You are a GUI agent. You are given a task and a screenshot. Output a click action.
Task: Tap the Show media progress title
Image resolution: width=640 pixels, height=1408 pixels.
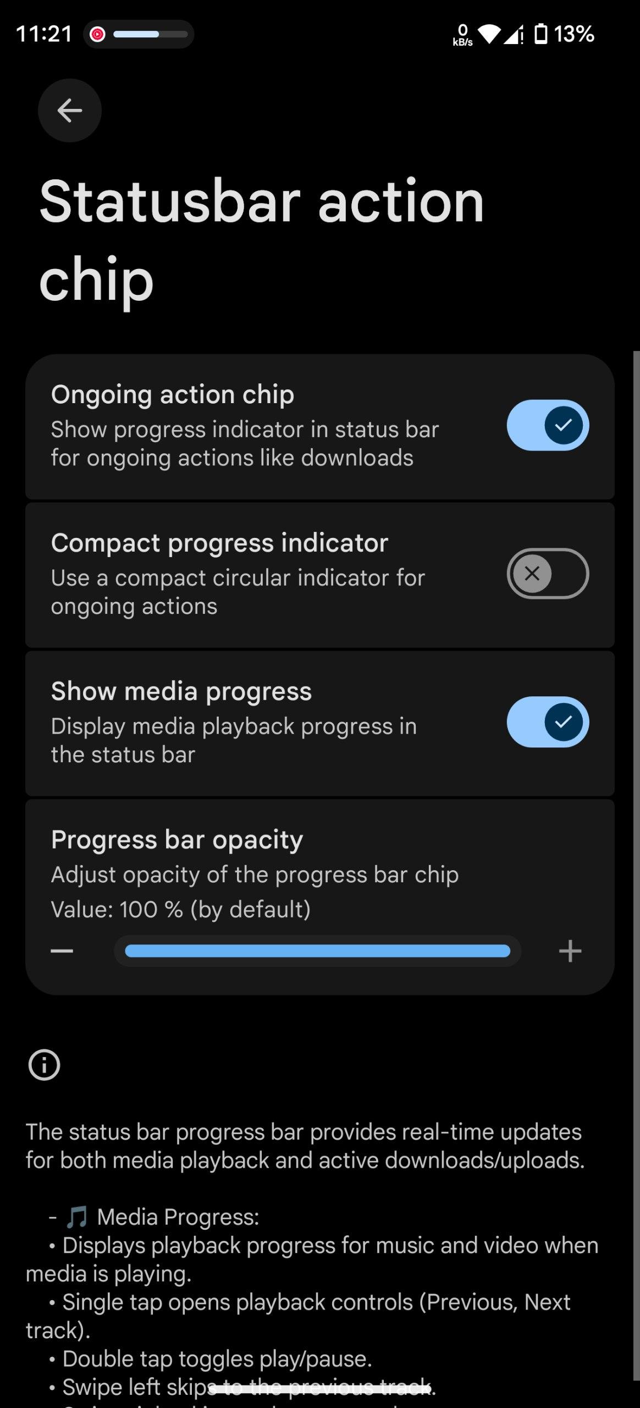point(181,691)
